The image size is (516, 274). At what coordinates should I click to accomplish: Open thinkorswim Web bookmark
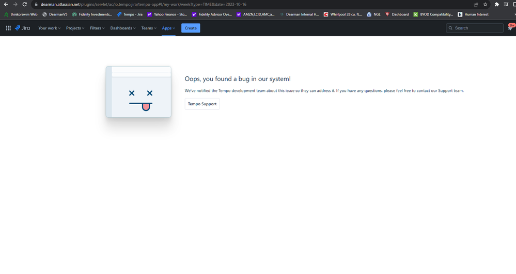[21, 14]
